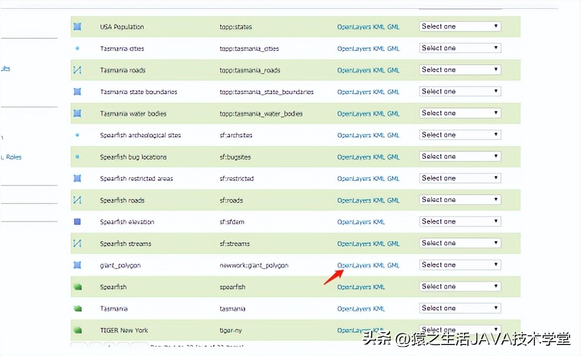Open OpenLayers for Spearfish bug locations

tap(354, 157)
